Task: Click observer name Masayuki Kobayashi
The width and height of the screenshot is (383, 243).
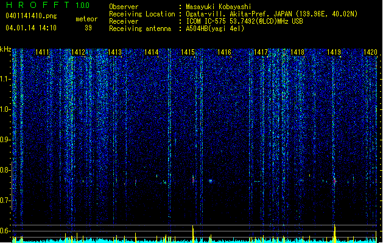Action: (219, 7)
